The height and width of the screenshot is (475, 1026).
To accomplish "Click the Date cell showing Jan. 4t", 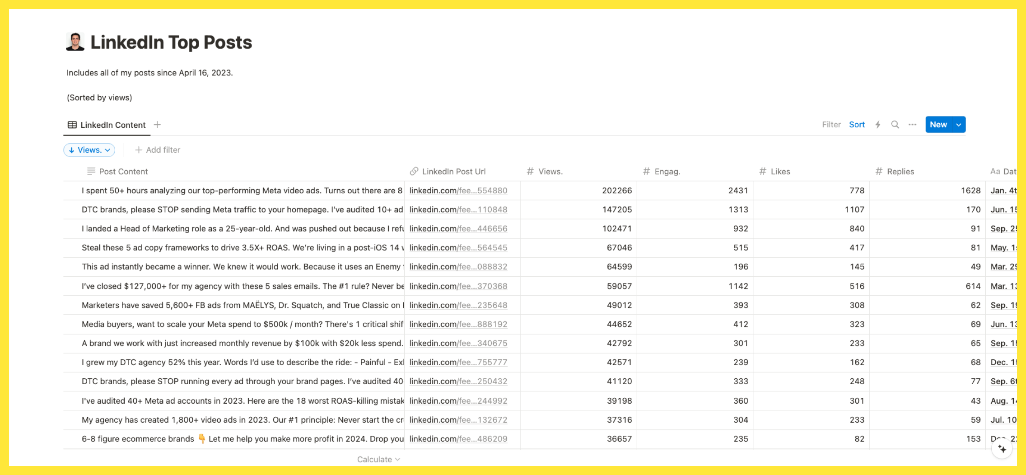I will tap(1002, 191).
